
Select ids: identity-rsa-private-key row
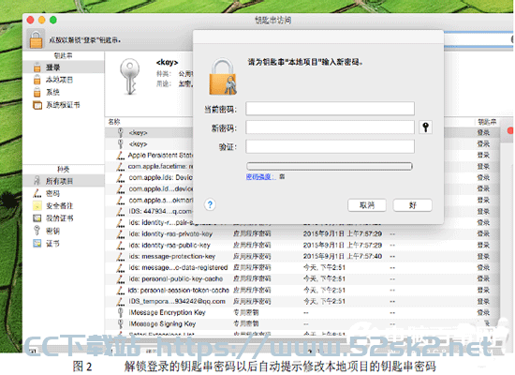[302, 233]
